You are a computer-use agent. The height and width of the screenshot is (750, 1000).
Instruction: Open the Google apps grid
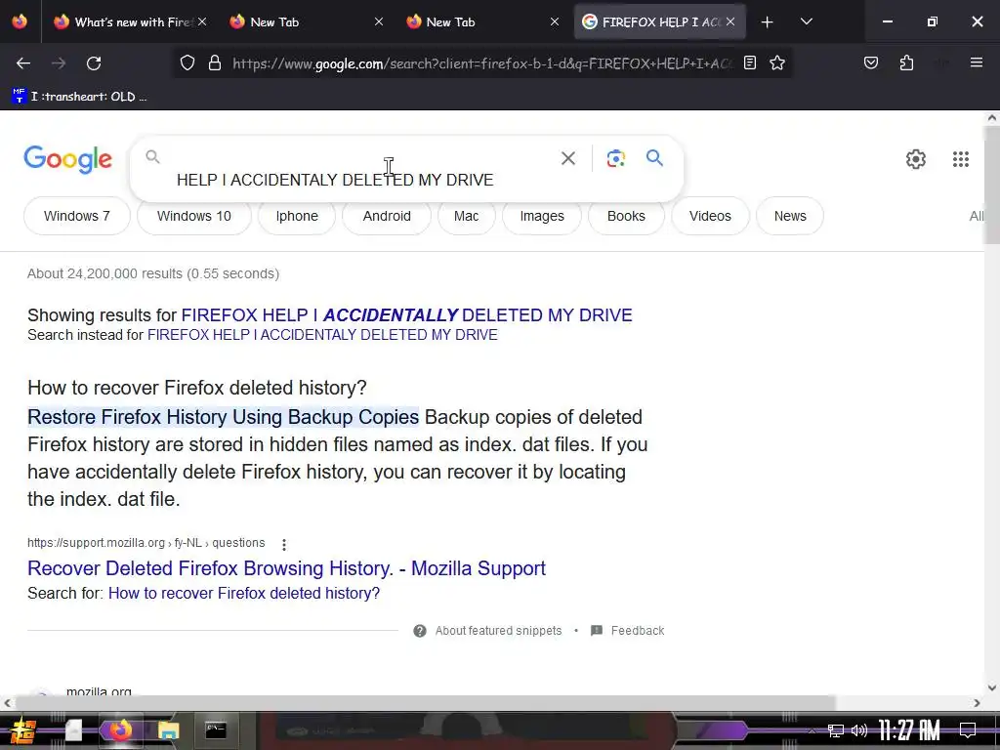pyautogui.click(x=961, y=159)
